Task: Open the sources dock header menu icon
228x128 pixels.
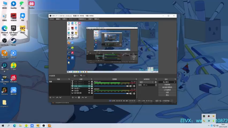Action: (91, 79)
